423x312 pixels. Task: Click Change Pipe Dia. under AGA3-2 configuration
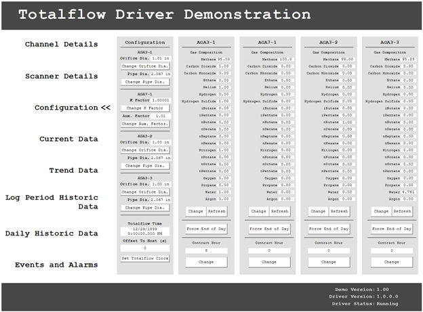coord(145,166)
